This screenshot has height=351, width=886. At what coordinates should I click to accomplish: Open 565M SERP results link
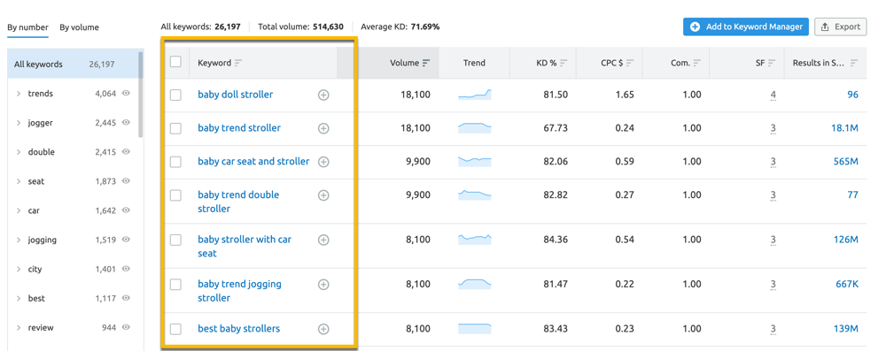[845, 162]
